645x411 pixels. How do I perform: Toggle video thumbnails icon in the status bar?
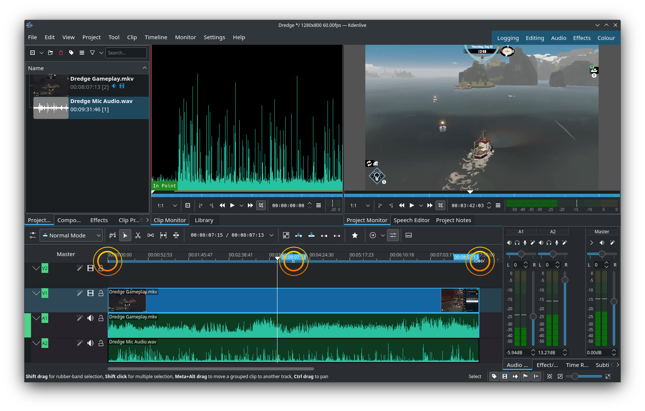tap(505, 376)
